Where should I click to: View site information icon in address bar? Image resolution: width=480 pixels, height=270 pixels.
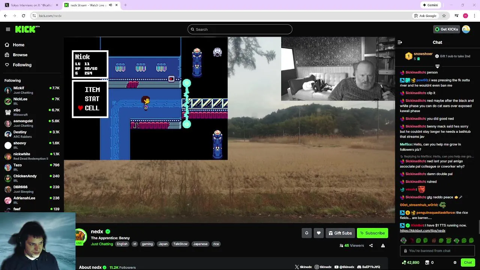coord(34,16)
